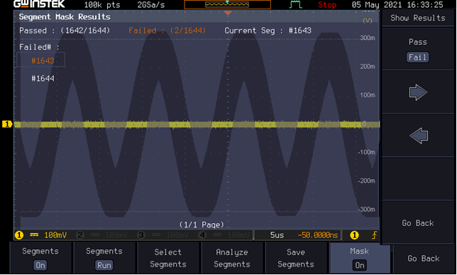This screenshot has height=275, width=457.
Task: Open Select Segments menu
Action: [168, 258]
